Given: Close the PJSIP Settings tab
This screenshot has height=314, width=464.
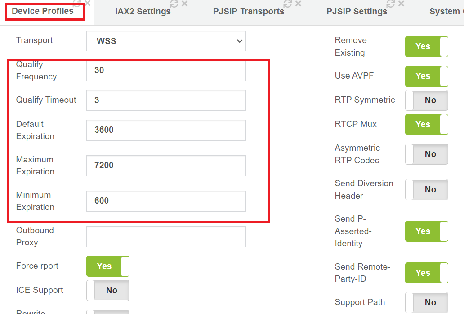Looking at the screenshot, I should [x=401, y=4].
